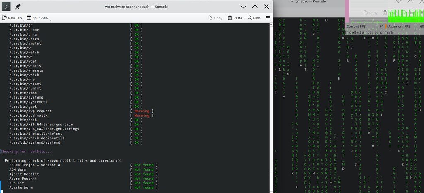Expand the arrow next to New Tab

coord(24,19)
